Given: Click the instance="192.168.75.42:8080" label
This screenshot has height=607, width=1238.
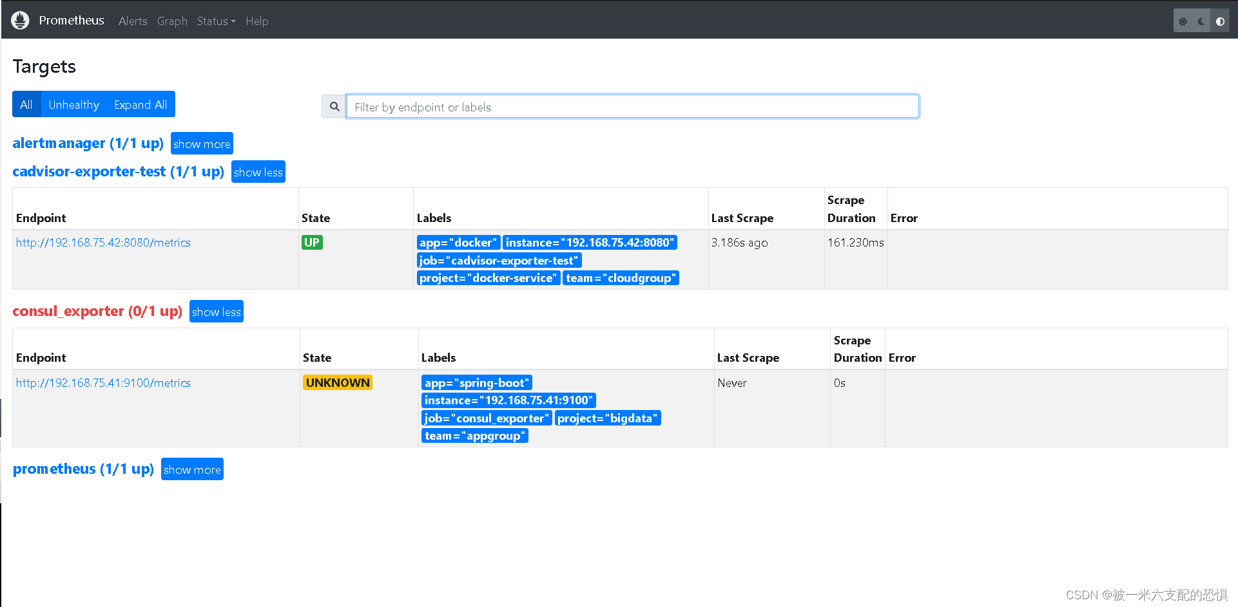Looking at the screenshot, I should tap(590, 243).
